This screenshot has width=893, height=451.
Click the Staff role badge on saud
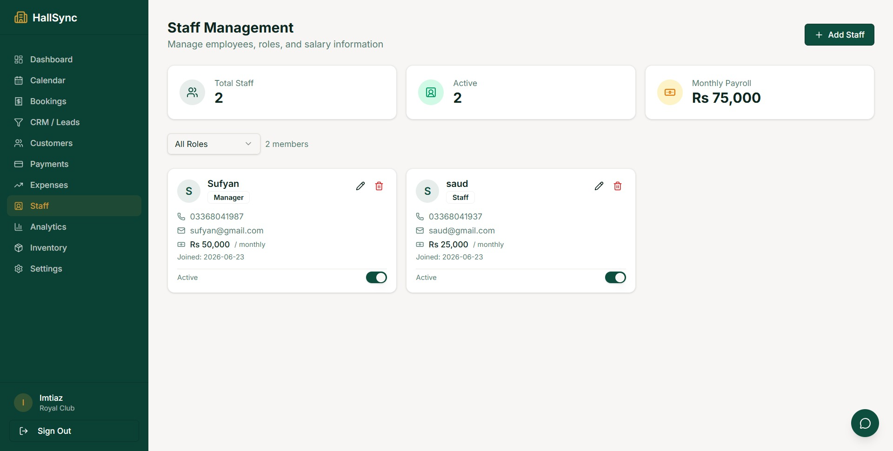tap(460, 198)
